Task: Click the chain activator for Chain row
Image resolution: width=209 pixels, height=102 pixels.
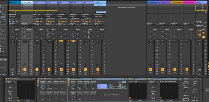Action: click(x=120, y=85)
